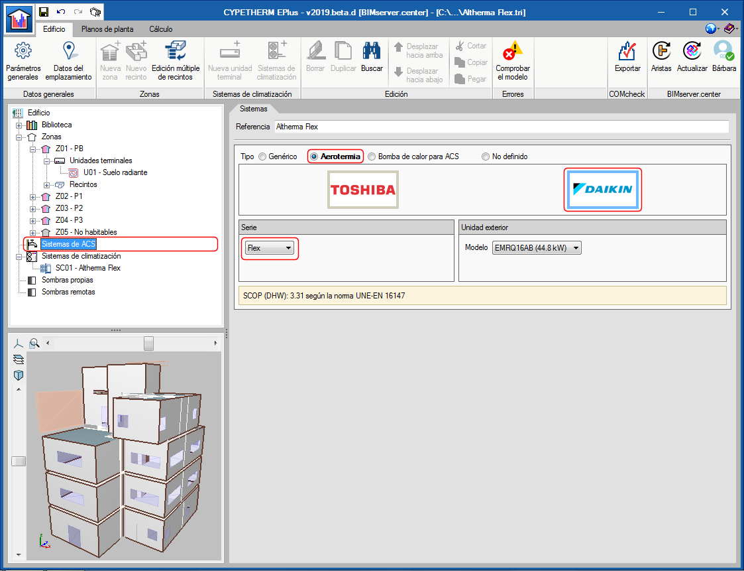Open the Cálculo ribbon tab

tap(161, 29)
